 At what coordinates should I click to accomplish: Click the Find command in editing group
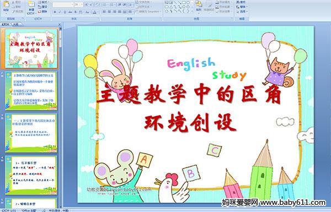(x=241, y=2)
